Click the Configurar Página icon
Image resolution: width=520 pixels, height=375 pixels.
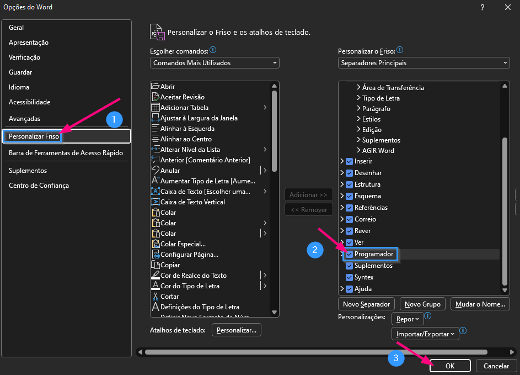(x=155, y=255)
